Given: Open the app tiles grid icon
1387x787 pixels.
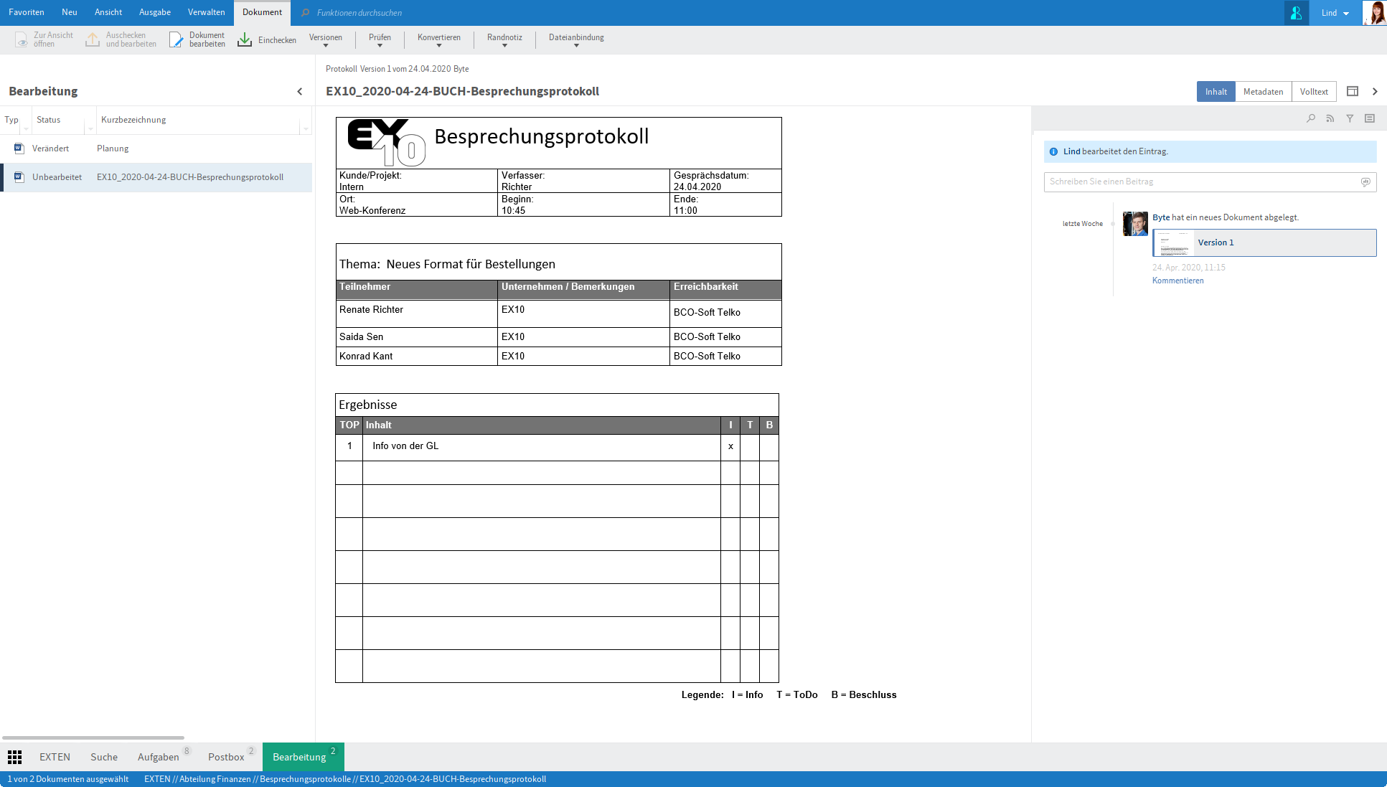Looking at the screenshot, I should [14, 757].
